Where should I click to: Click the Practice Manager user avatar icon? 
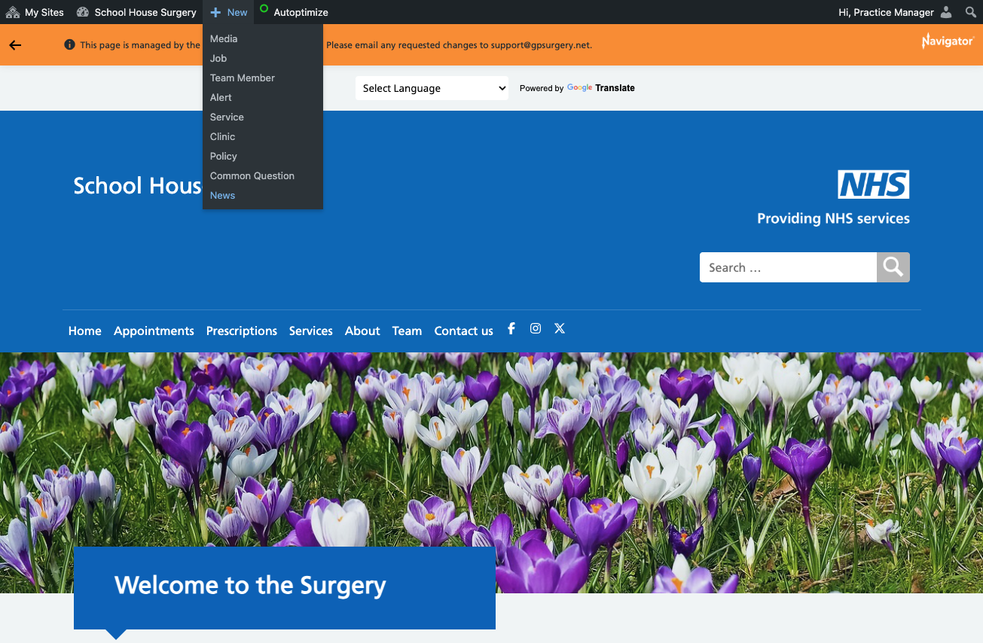[946, 12]
